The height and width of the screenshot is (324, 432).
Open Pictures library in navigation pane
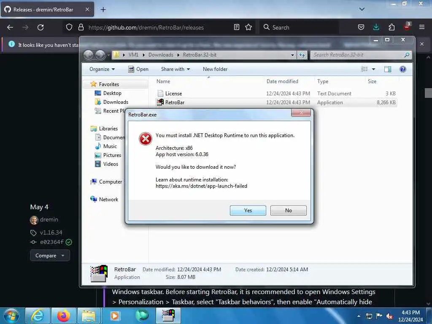(x=112, y=155)
